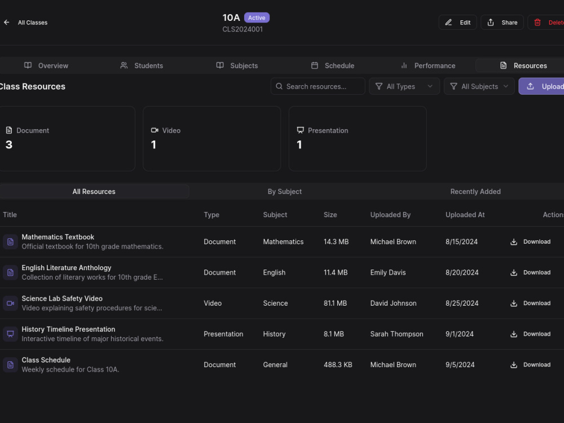Go back via the All Classes link

click(x=33, y=23)
